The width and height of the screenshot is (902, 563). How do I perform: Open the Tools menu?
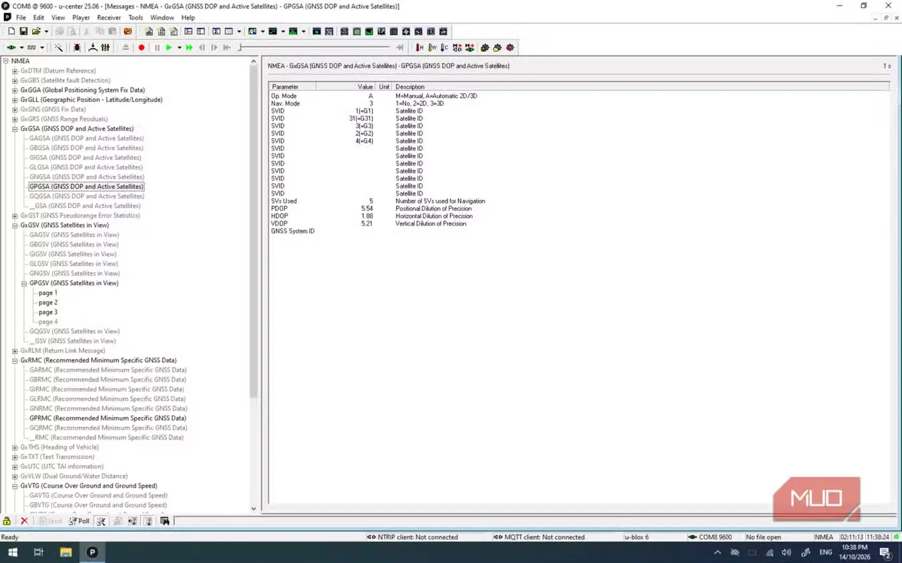pyautogui.click(x=136, y=17)
